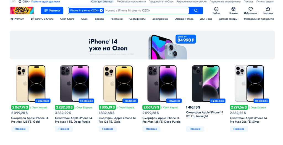
Task: Open the Каталог dropdown menu
Action: click(52, 10)
